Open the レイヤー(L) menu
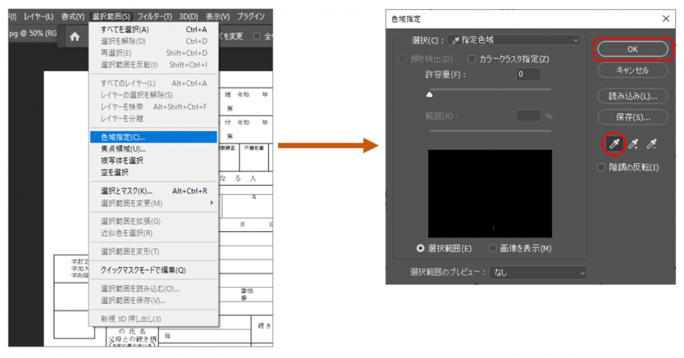This screenshot has height=358, width=684. point(38,17)
